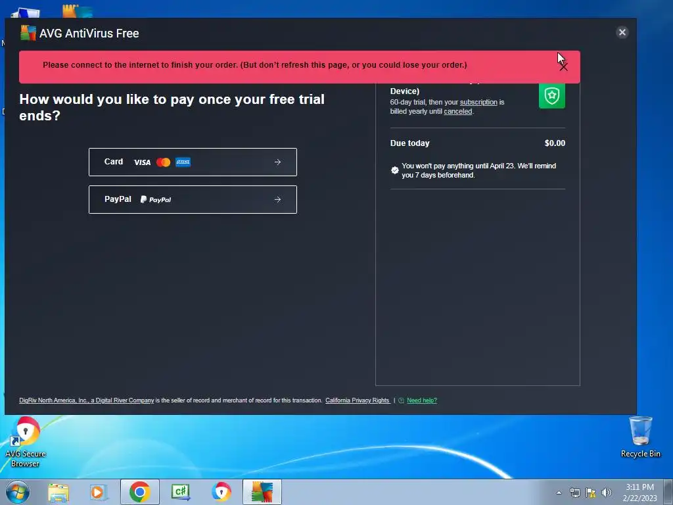673x505 pixels.
Task: Click the arrow on the Card option
Action: pyautogui.click(x=278, y=162)
